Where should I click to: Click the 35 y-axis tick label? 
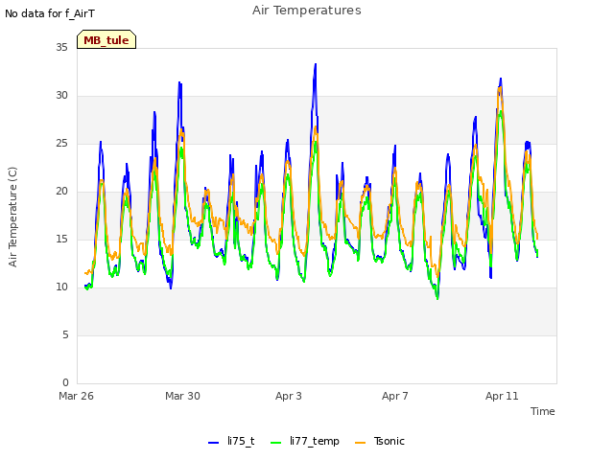coord(61,47)
